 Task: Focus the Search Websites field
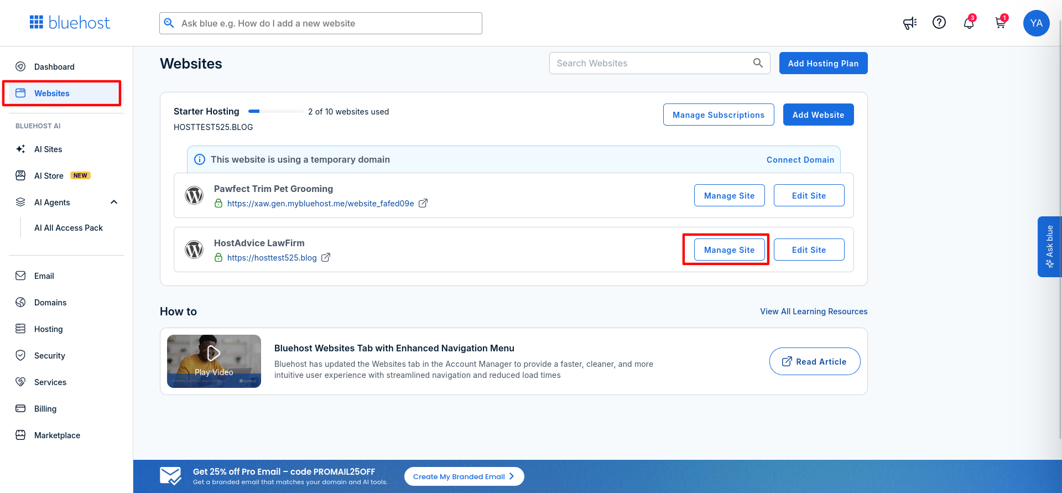(659, 63)
